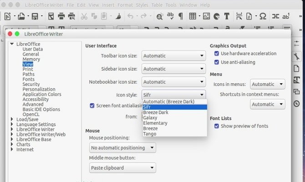This screenshot has width=305, height=182.
Task: Open the sidebar settings icon
Action: click(296, 43)
